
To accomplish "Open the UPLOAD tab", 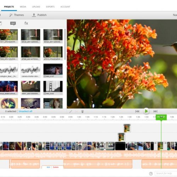I will [36, 7].
